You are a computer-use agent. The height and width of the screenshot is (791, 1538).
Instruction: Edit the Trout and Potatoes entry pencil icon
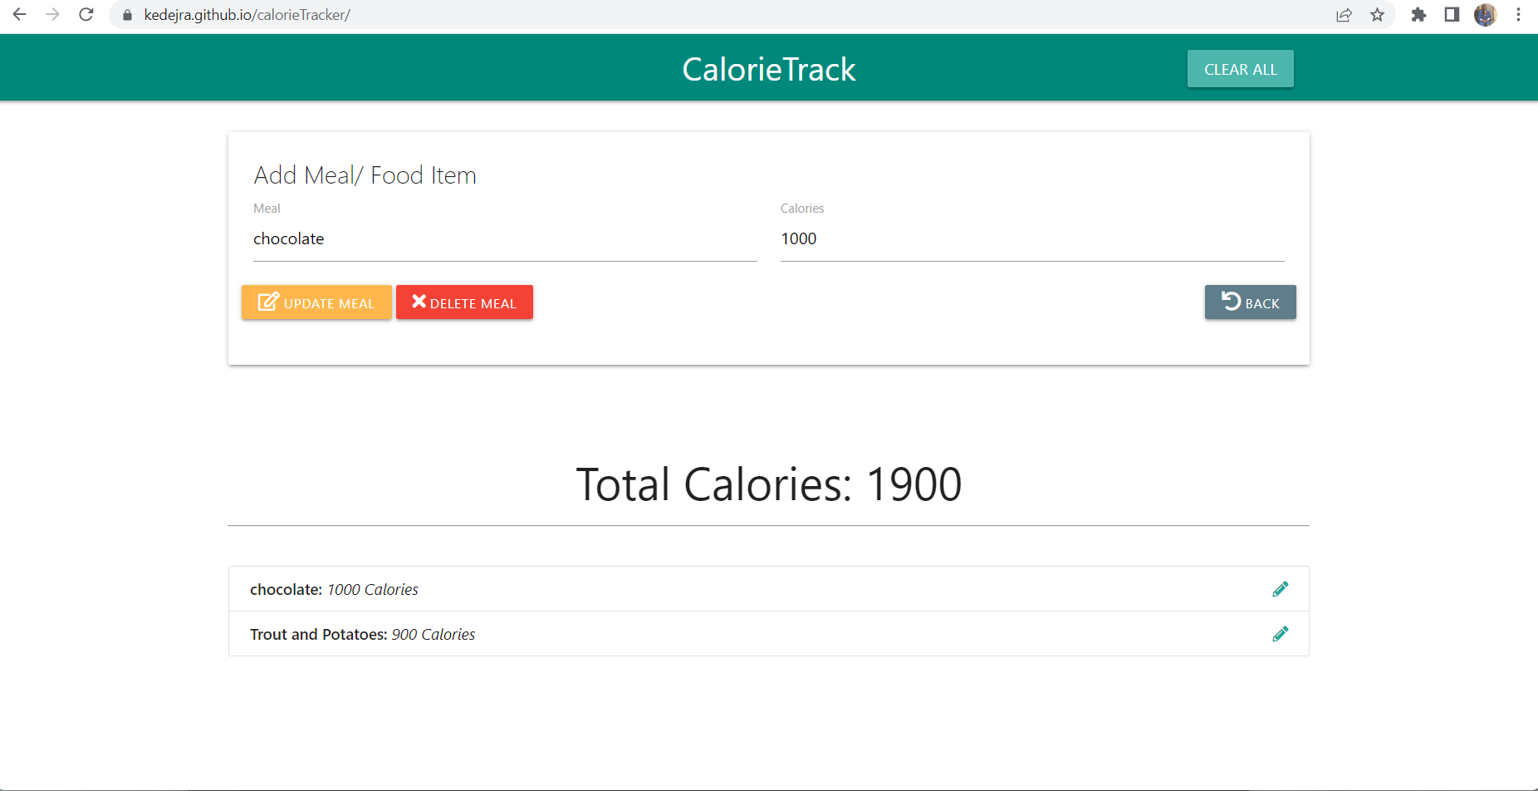coord(1281,633)
